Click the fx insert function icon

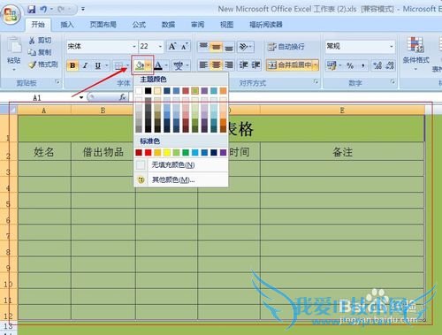click(x=123, y=97)
